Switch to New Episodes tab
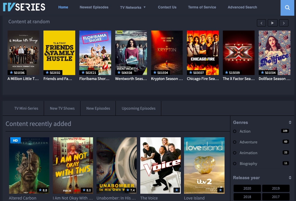The width and height of the screenshot is (296, 201). point(98,108)
